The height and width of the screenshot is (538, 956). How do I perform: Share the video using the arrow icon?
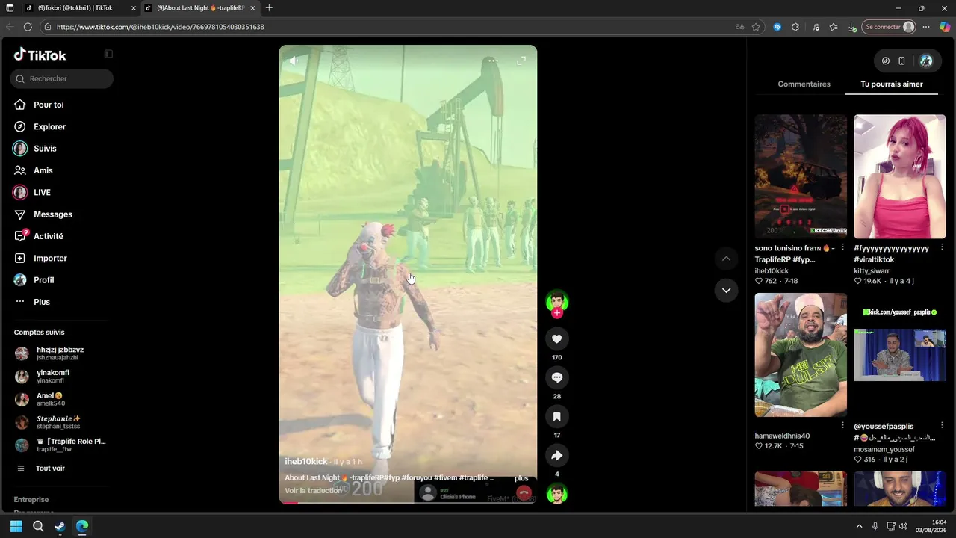pyautogui.click(x=556, y=456)
